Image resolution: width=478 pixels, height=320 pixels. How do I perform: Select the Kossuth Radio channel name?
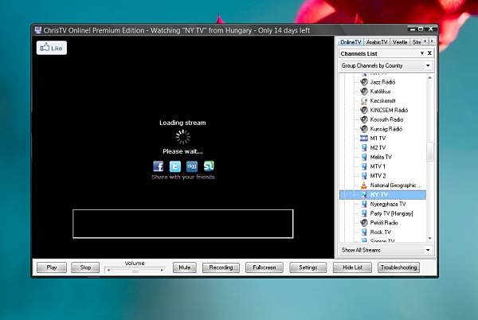[x=386, y=119]
